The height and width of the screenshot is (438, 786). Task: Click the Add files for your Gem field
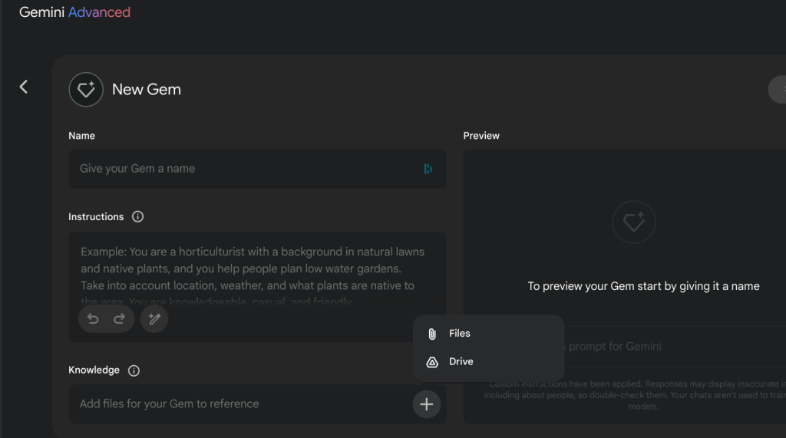pyautogui.click(x=257, y=404)
